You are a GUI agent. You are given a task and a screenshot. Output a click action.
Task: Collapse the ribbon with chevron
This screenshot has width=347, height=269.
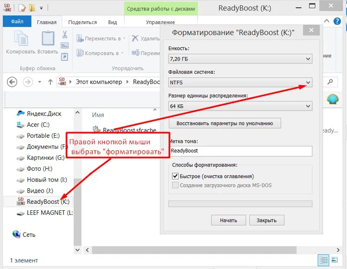[x=327, y=21]
